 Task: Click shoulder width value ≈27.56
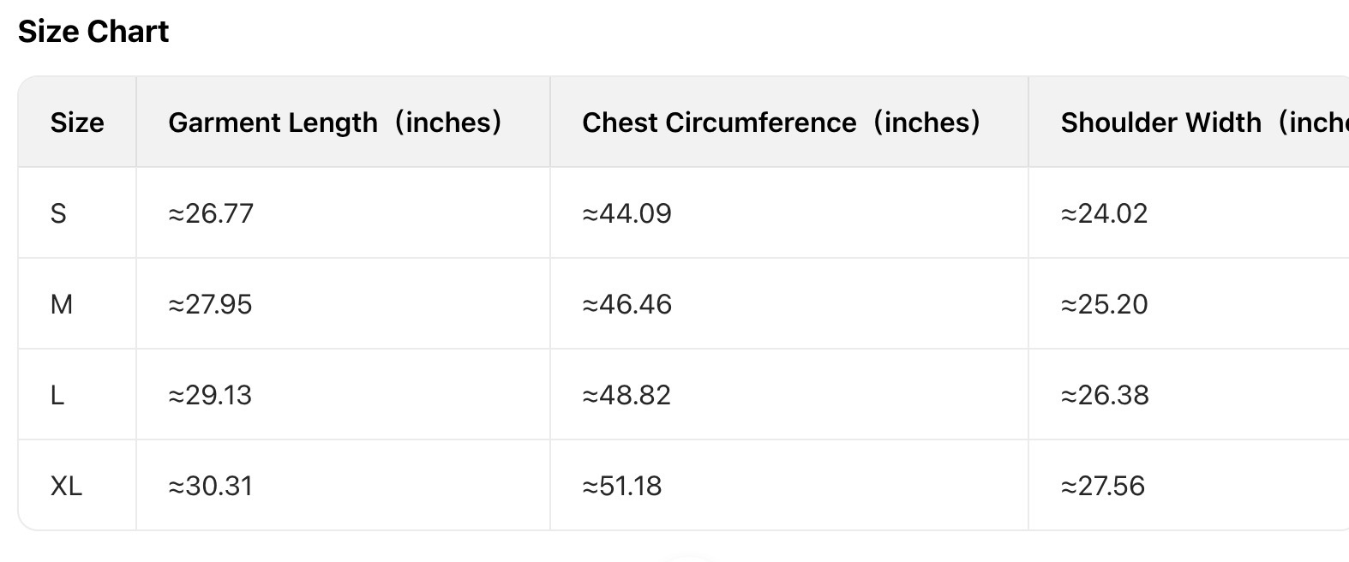(x=1102, y=486)
